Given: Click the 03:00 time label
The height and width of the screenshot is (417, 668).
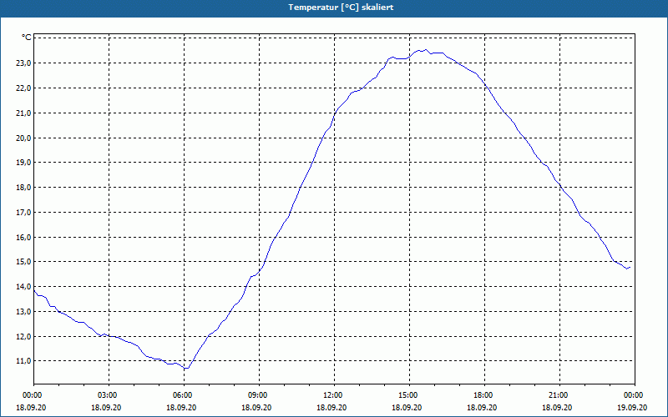Looking at the screenshot, I should 106,395.
